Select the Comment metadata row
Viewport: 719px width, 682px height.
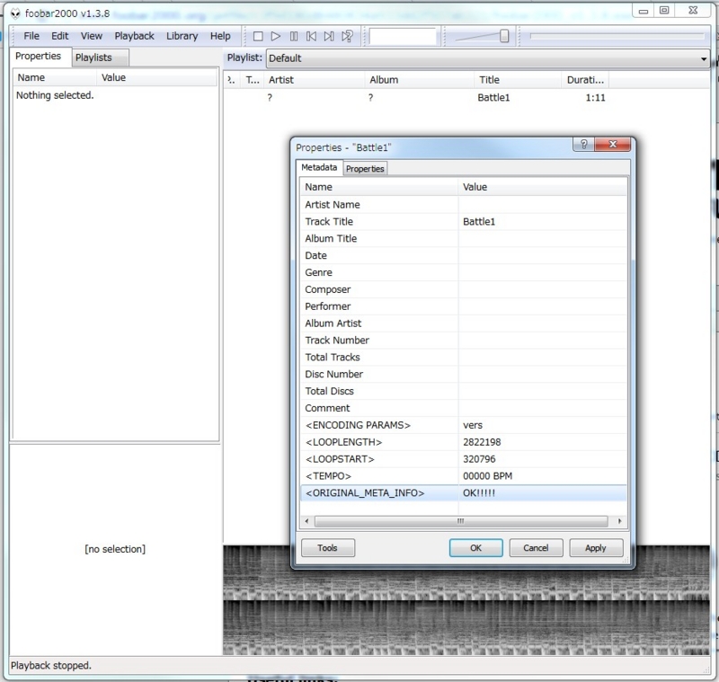464,408
